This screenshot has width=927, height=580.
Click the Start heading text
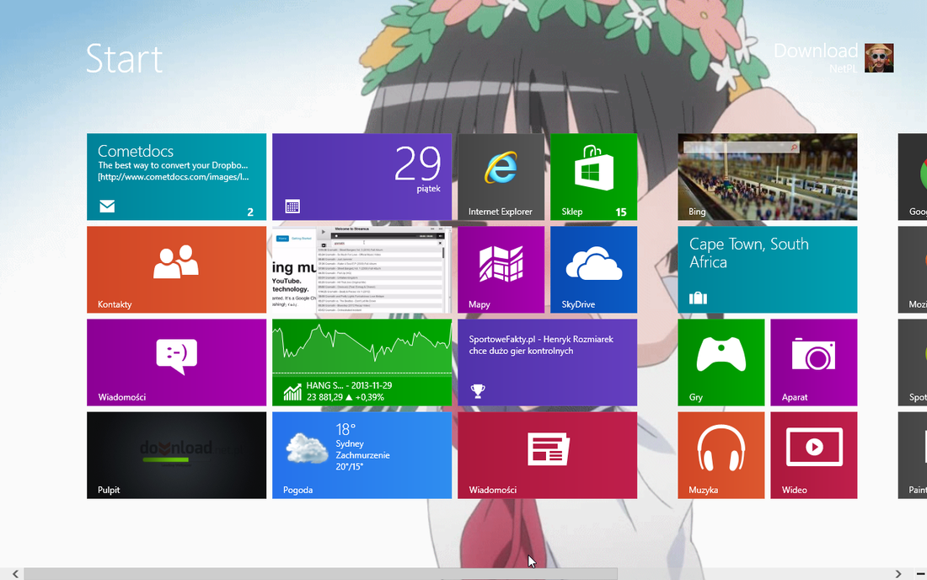pyautogui.click(x=124, y=58)
